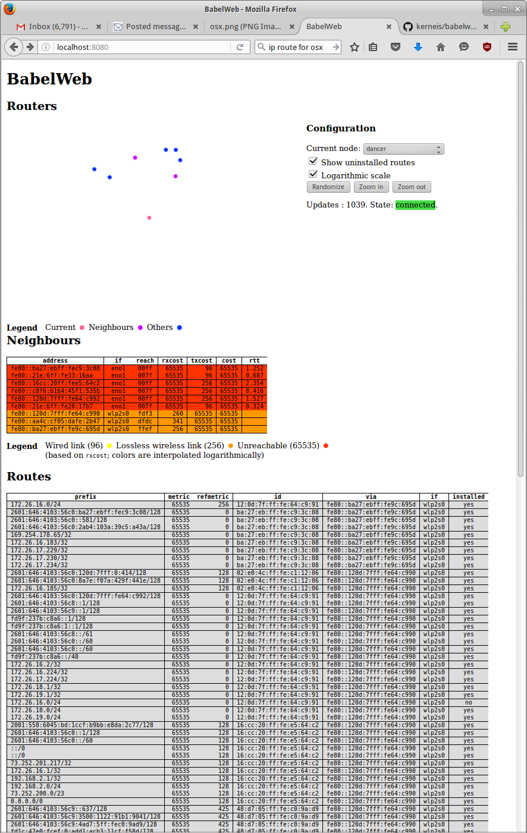The image size is (527, 833).
Task: Close the Posted messages tab
Action: [196, 27]
